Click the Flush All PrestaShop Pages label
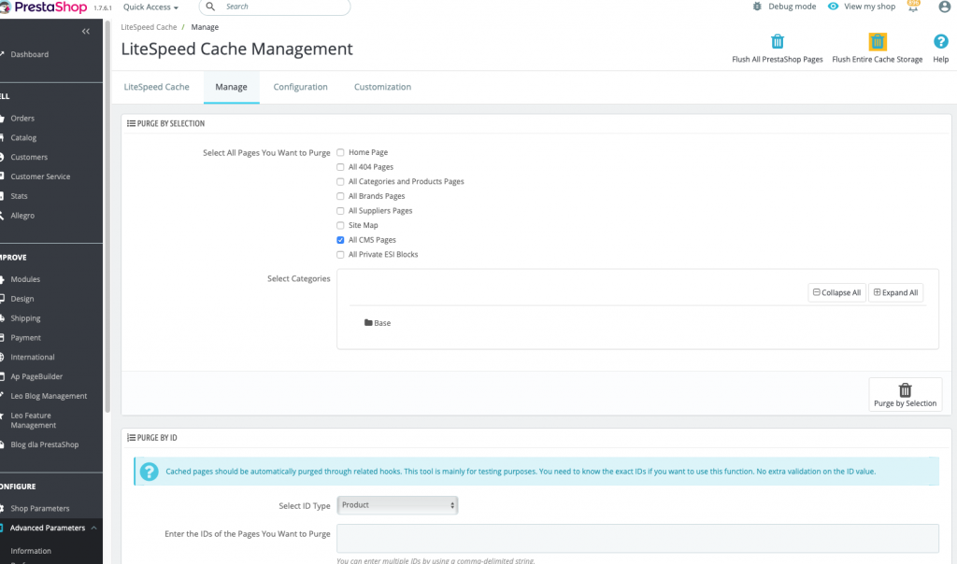This screenshot has height=564, width=957. click(x=778, y=60)
